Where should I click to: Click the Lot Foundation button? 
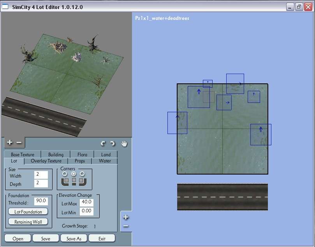[28, 212]
